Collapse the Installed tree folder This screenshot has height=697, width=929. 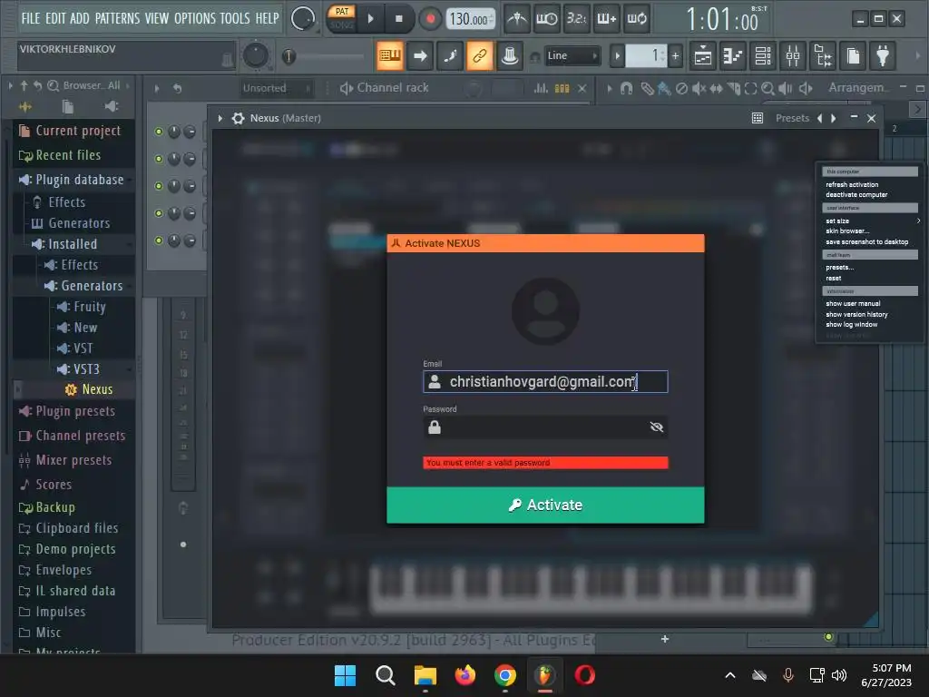point(73,243)
